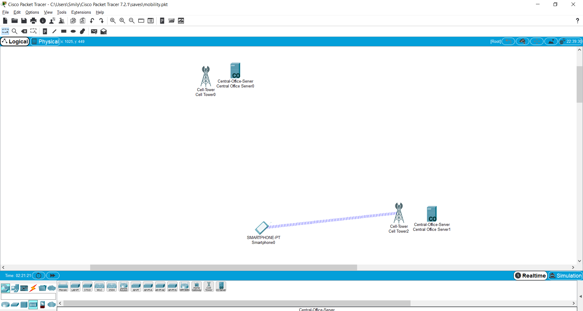
Task: Open Network Information icon
Action: 43,21
